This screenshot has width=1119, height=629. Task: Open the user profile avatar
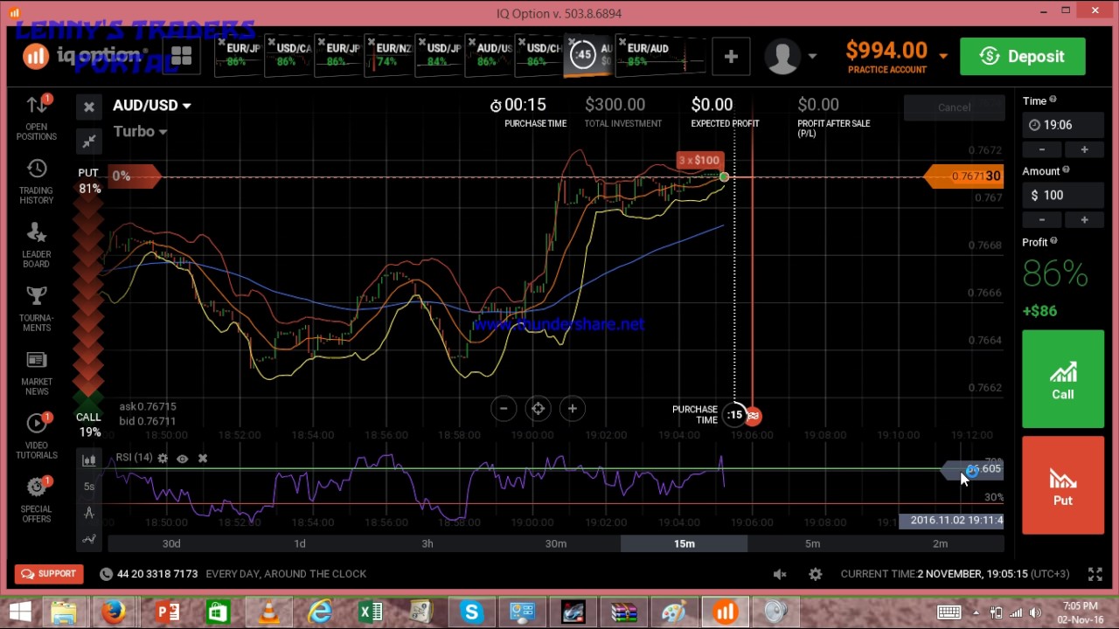[x=782, y=57]
